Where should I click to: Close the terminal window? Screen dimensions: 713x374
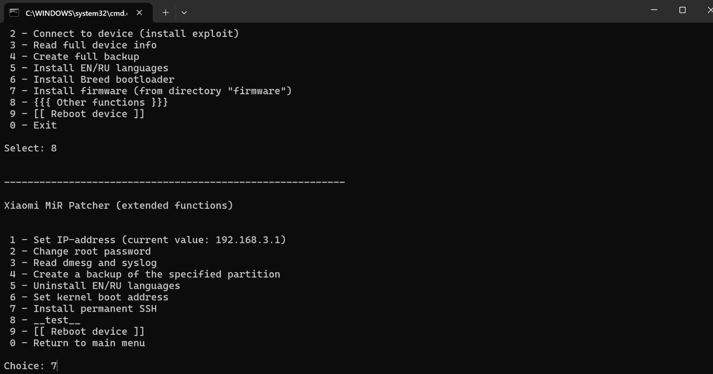coord(709,10)
